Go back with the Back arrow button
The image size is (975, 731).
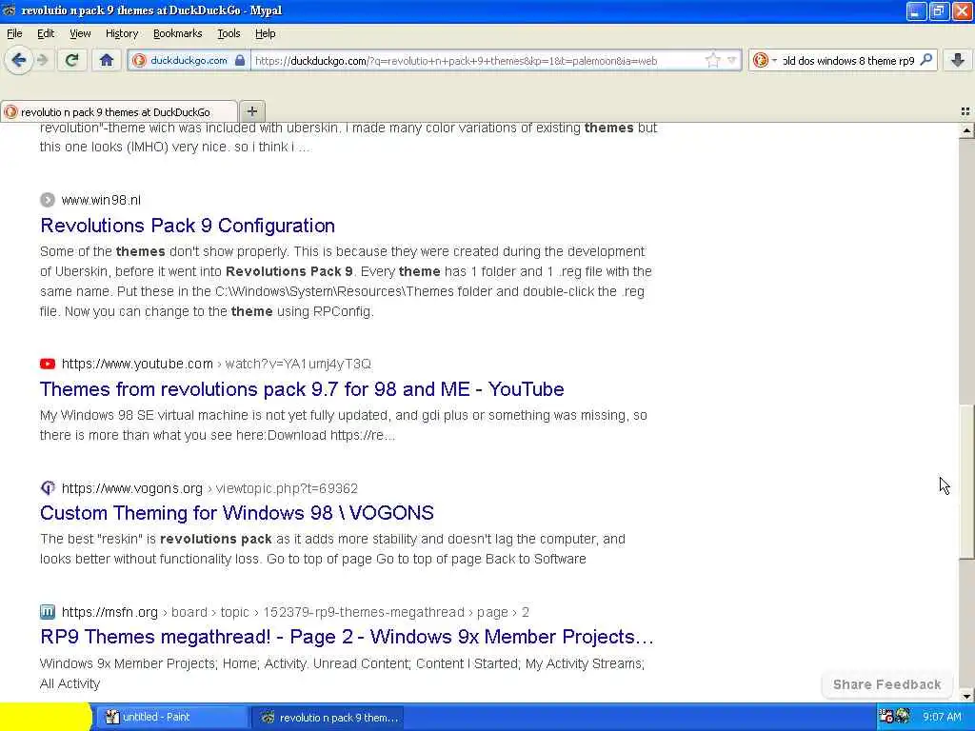coord(18,60)
